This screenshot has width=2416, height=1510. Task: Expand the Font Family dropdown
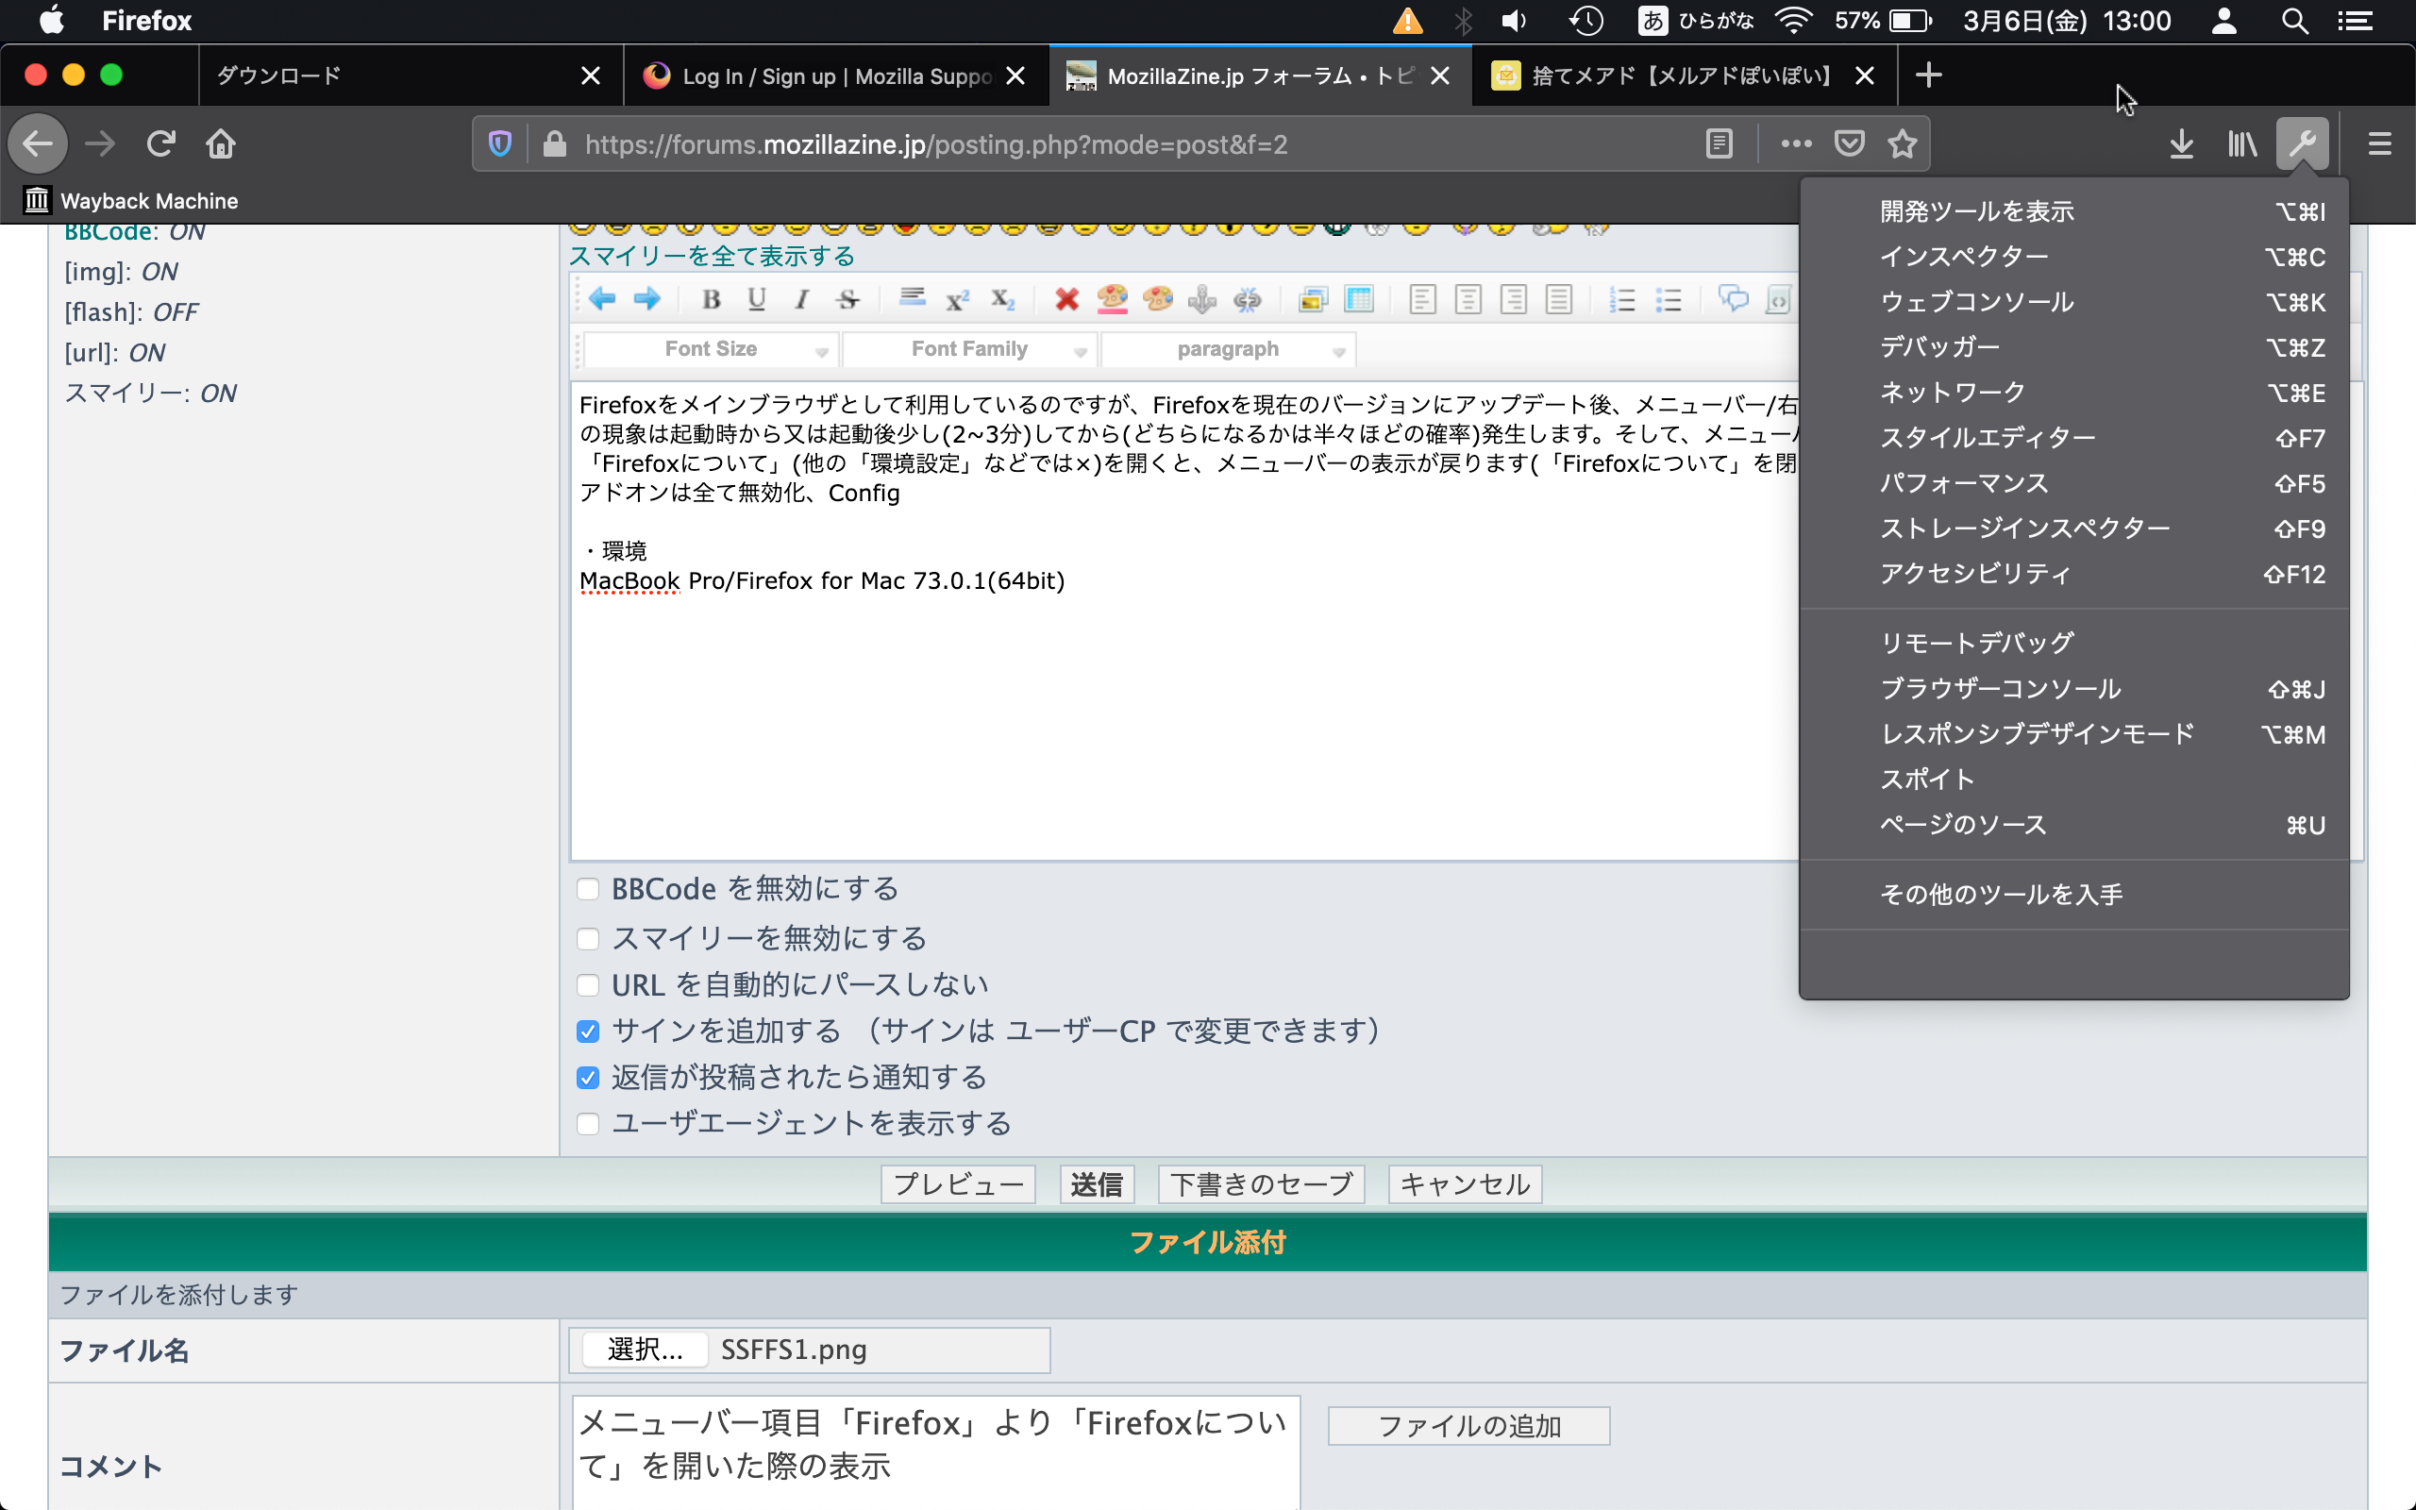tap(969, 349)
